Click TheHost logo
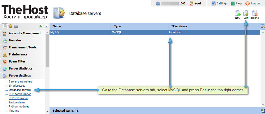Image resolution: width=265 pixels, height=114 pixels. click(x=25, y=12)
